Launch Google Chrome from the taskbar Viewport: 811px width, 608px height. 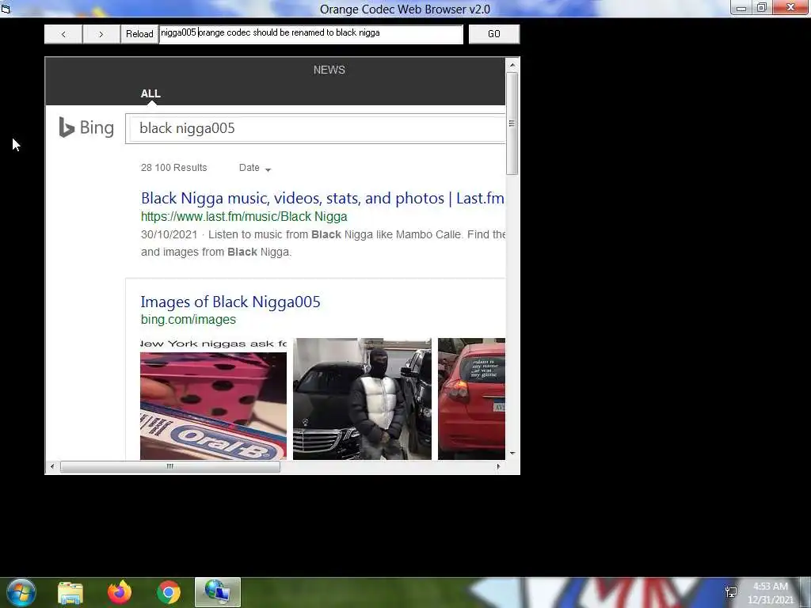click(169, 592)
